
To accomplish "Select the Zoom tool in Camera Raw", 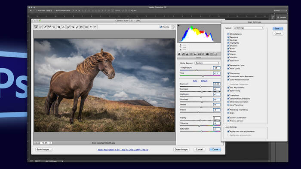I will (36, 27).
